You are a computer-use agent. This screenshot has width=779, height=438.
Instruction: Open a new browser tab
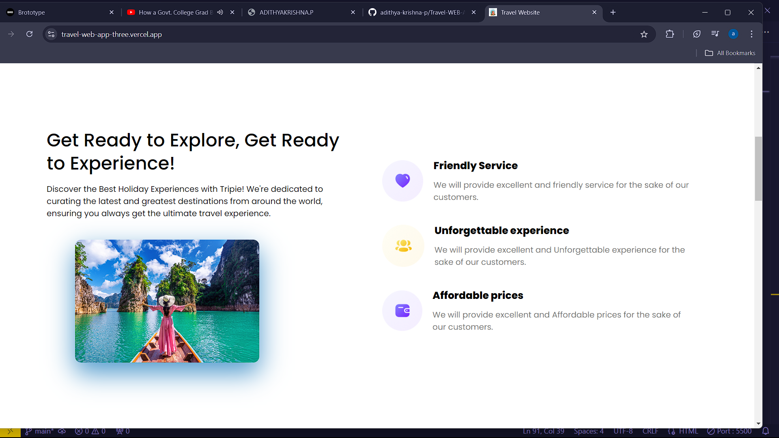coord(613,13)
